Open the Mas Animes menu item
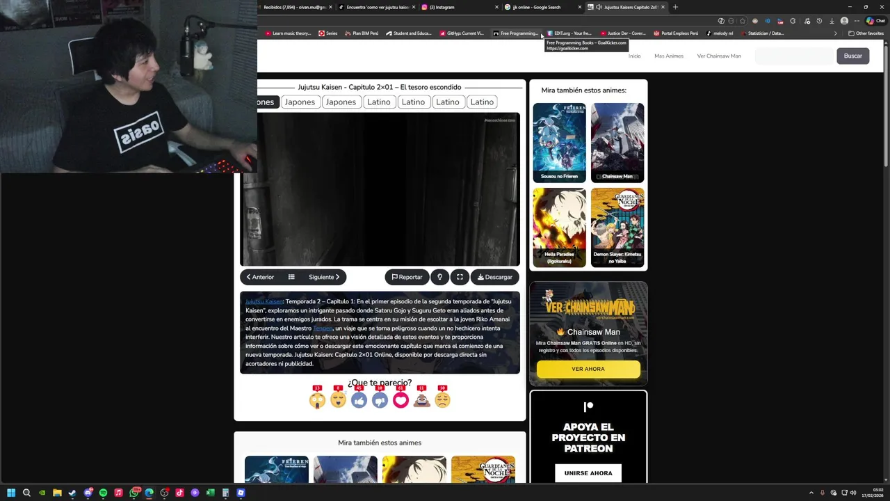890x501 pixels. [669, 56]
